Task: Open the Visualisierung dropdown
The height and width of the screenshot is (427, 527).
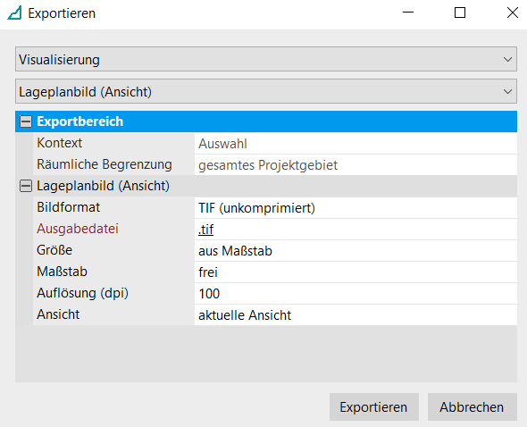Action: (x=266, y=59)
